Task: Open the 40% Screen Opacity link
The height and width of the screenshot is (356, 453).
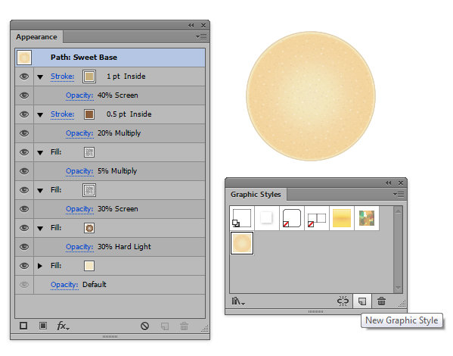Action: click(x=79, y=95)
